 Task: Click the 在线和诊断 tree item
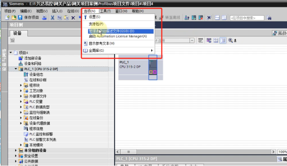[x=38, y=80]
